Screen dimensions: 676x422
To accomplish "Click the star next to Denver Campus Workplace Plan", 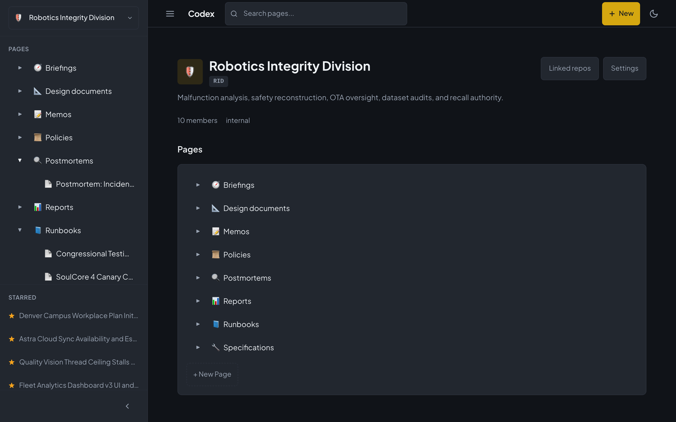I will [12, 315].
